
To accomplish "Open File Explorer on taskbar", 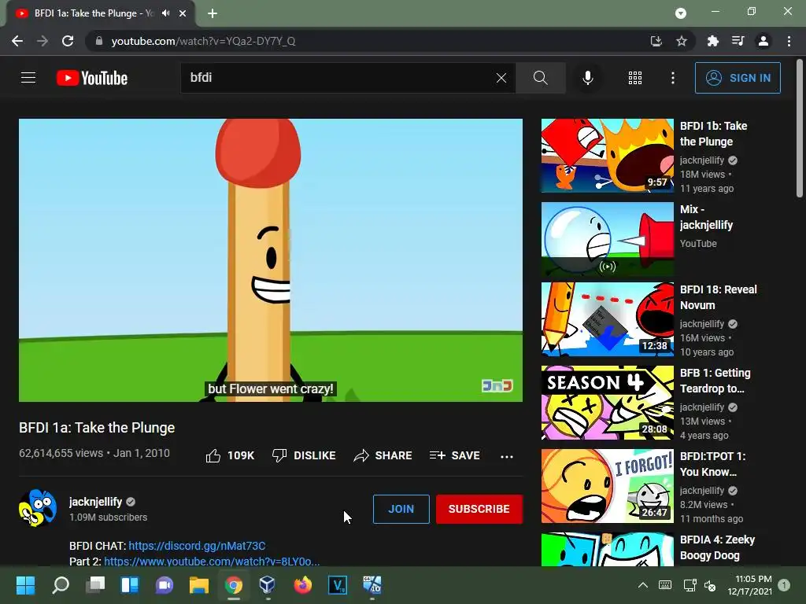I will tap(199, 585).
